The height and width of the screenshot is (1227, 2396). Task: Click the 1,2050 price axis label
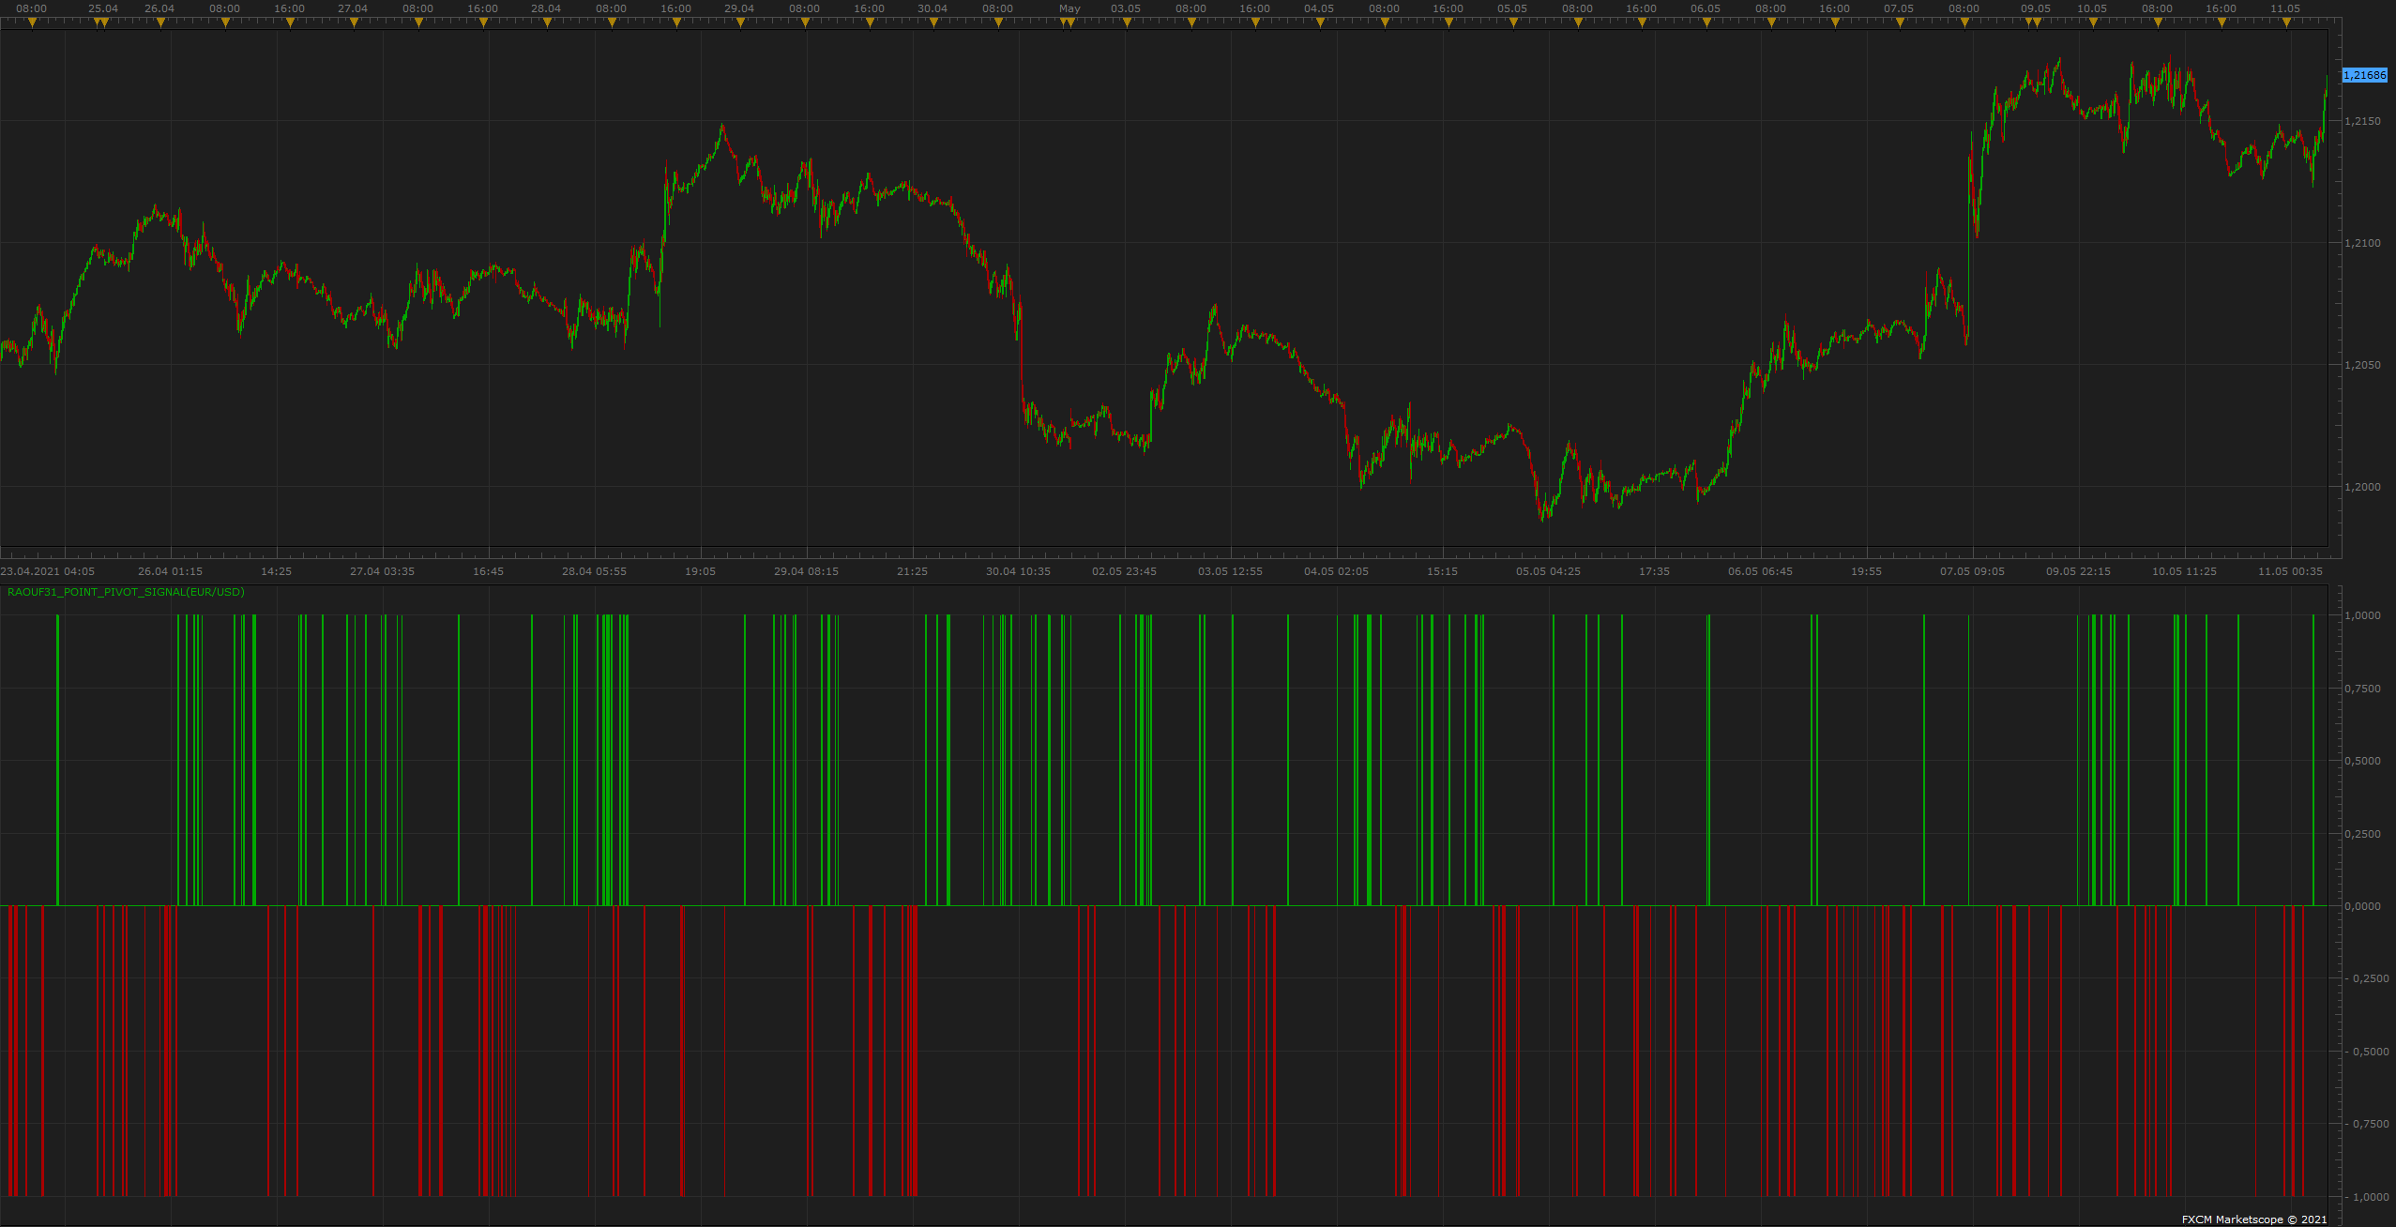tap(2362, 365)
